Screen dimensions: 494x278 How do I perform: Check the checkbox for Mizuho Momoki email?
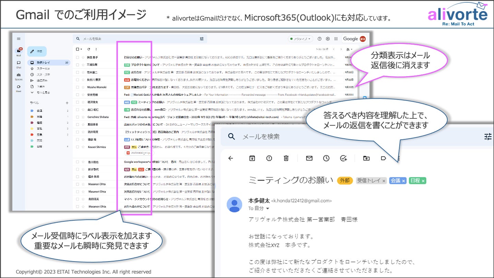pyautogui.click(x=78, y=87)
